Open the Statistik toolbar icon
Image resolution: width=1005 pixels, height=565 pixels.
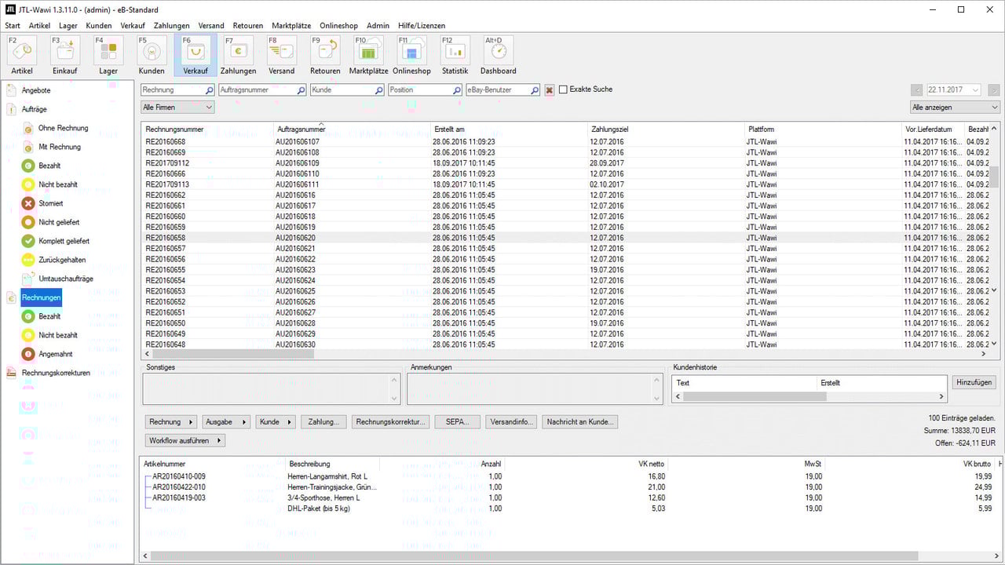point(455,55)
